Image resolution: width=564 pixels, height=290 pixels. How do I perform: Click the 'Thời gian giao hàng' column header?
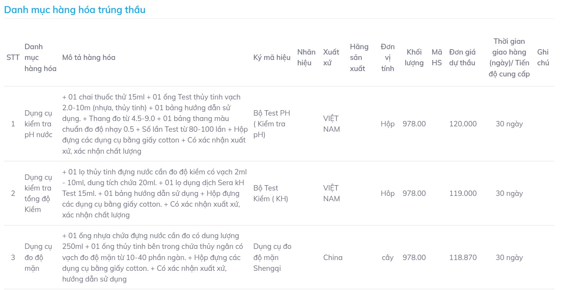(509, 58)
